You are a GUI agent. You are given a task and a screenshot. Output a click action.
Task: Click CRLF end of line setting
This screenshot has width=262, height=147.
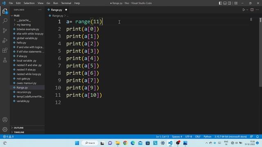(x=198, y=136)
